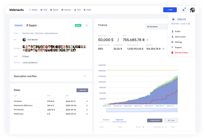Click the Fixed price badge
Image resolution: width=205 pixels, height=140 pixels.
(x=19, y=26)
